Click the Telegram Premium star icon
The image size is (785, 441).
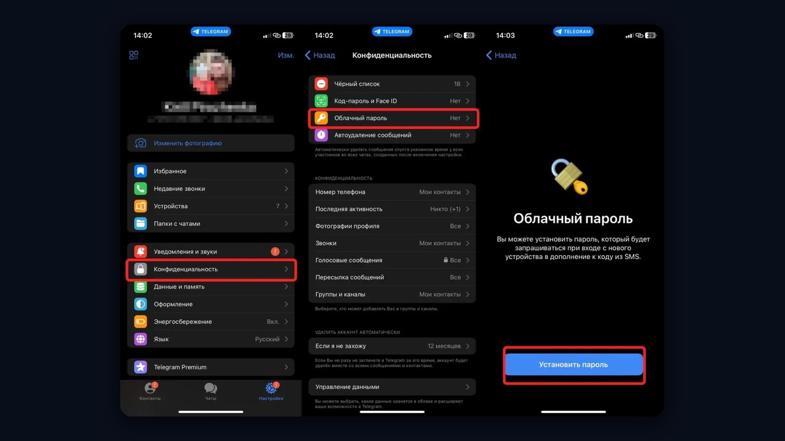tap(140, 367)
